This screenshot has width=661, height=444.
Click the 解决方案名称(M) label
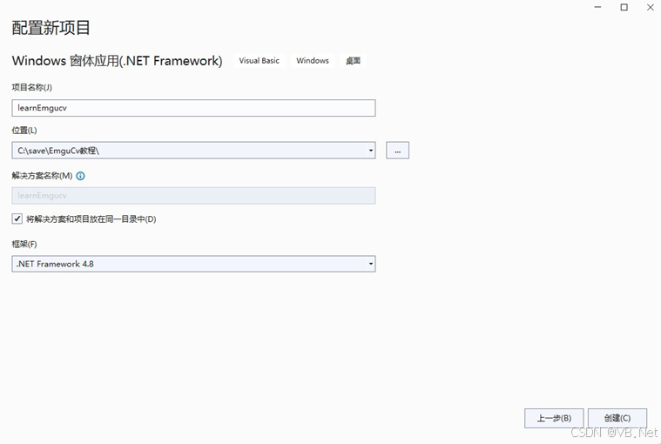click(x=42, y=176)
